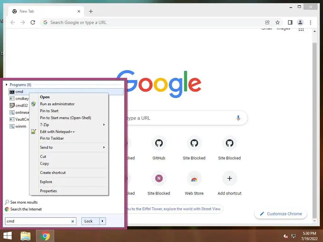Select the cmd program result
Viewport: 323px width, 242px height.
click(66, 92)
